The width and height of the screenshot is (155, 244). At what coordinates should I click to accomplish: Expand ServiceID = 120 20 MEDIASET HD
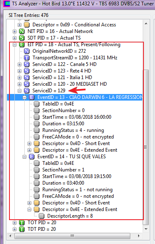click(19, 84)
